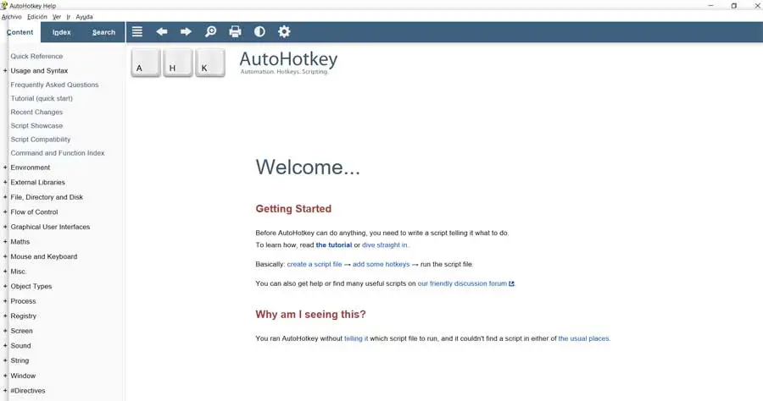
Task: Follow the "dive straight in" link
Action: 384,244
